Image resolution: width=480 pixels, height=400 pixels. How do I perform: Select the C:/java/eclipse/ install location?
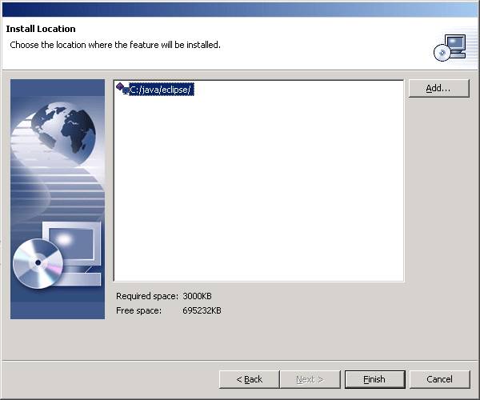pyautogui.click(x=161, y=90)
